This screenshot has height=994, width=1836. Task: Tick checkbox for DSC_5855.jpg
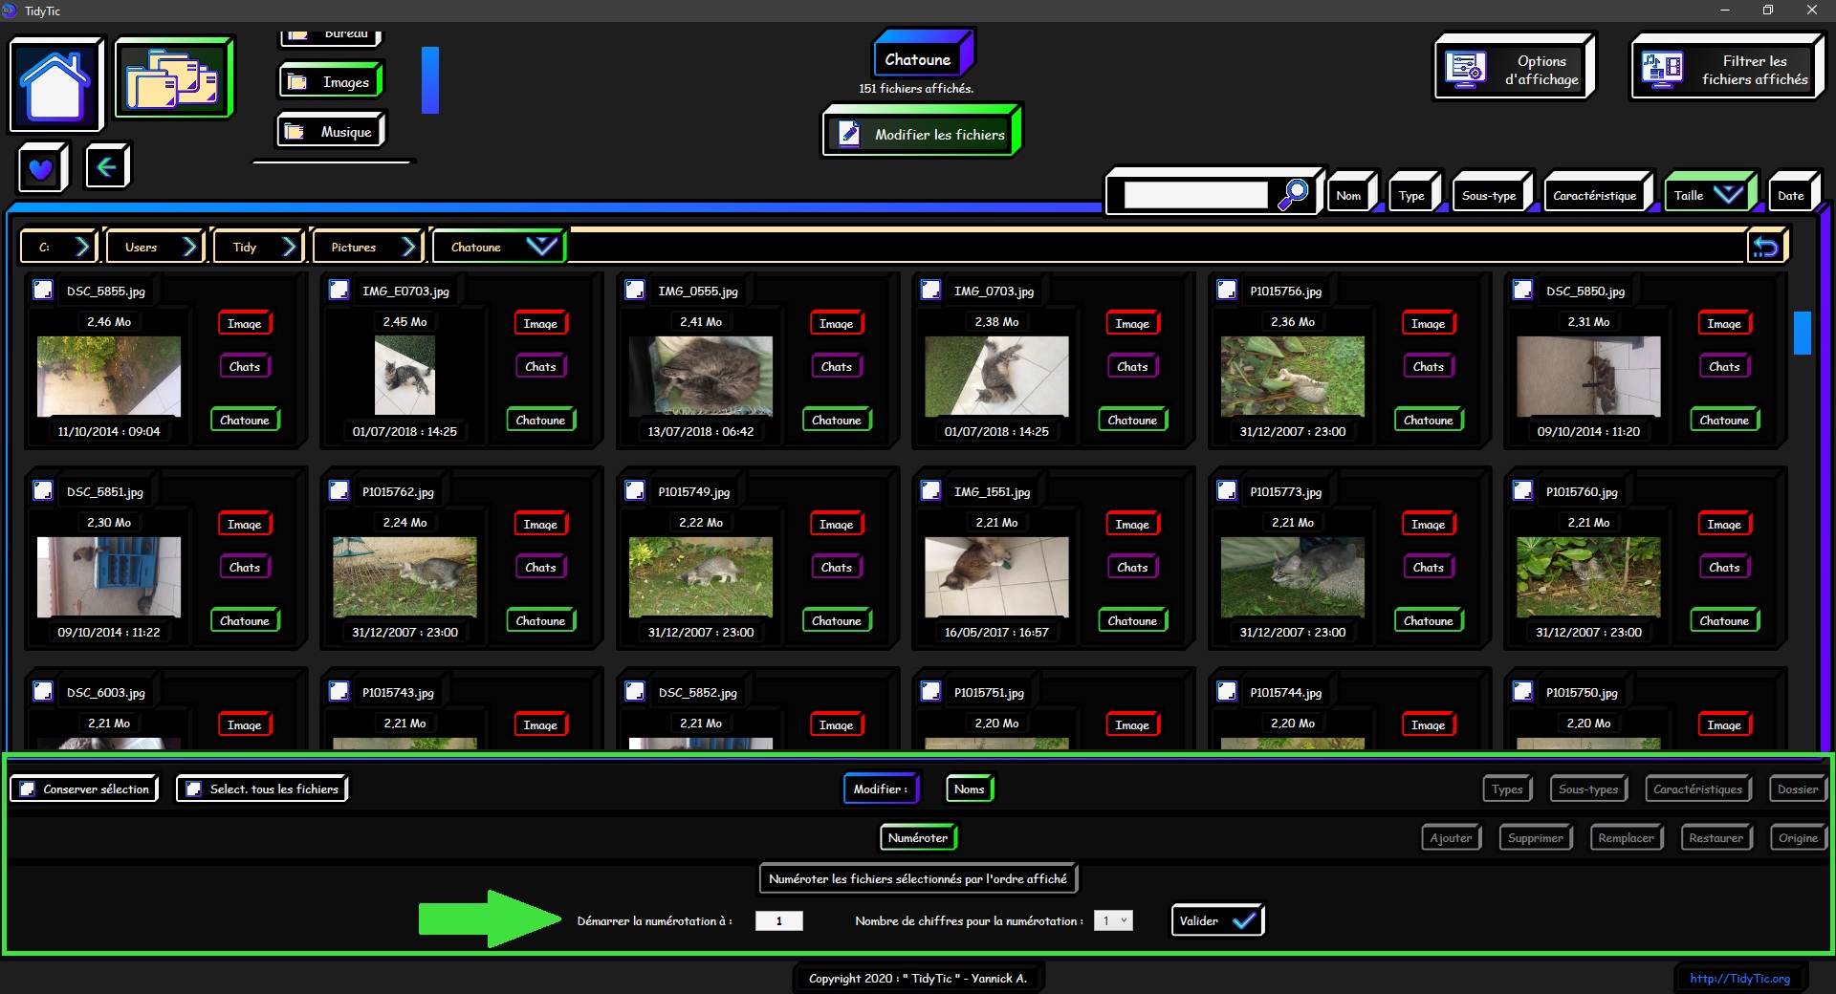tap(43, 290)
